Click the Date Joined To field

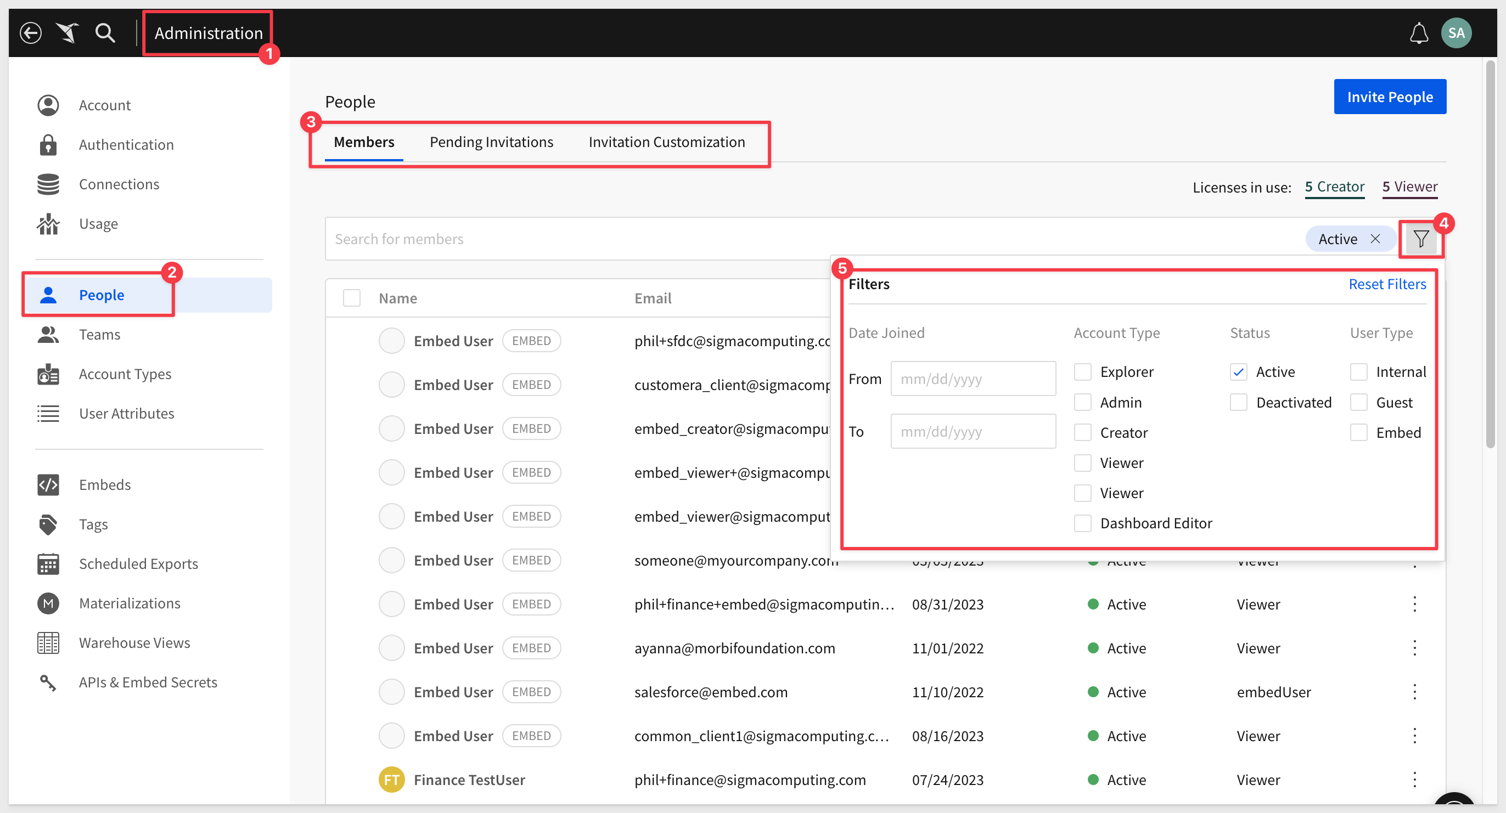[974, 431]
